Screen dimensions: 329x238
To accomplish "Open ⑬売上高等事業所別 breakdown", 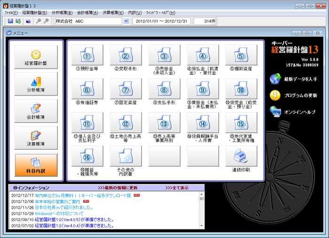I will click(x=164, y=123).
